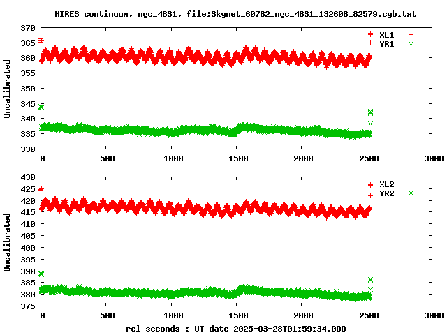Click the 'Uncalibrated' label of the top plot

7,89
